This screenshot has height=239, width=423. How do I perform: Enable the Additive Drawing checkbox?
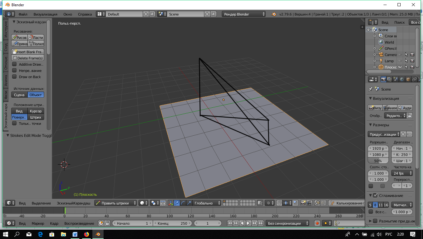pyautogui.click(x=14, y=64)
